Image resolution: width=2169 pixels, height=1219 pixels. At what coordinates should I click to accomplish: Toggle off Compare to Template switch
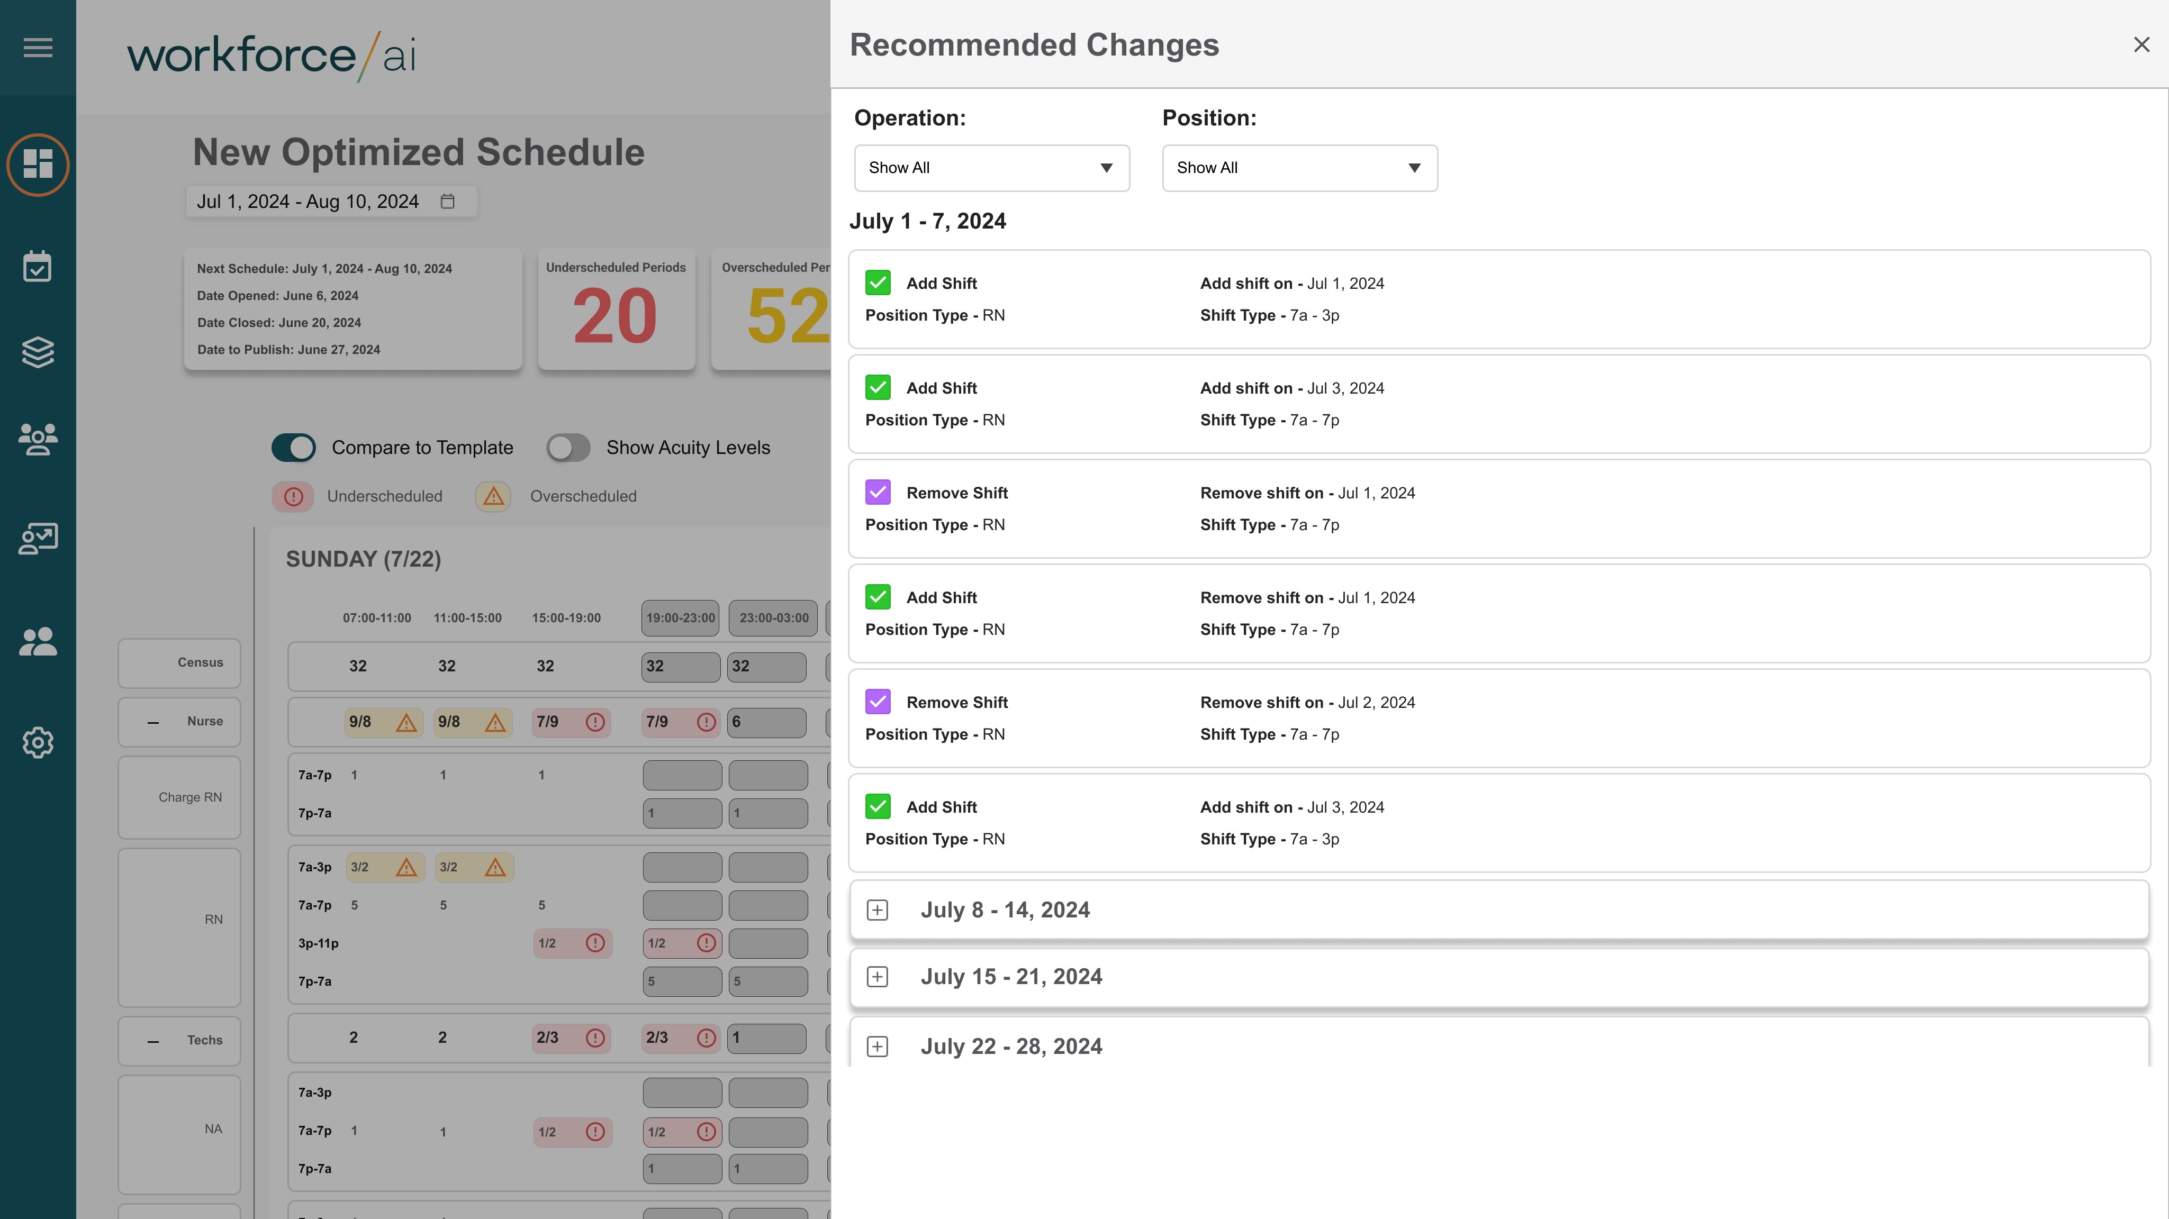pos(294,448)
